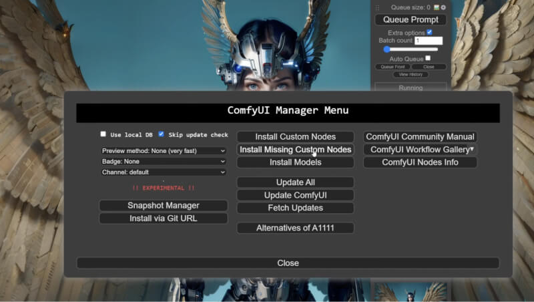Click Fetch Updates button

click(295, 208)
